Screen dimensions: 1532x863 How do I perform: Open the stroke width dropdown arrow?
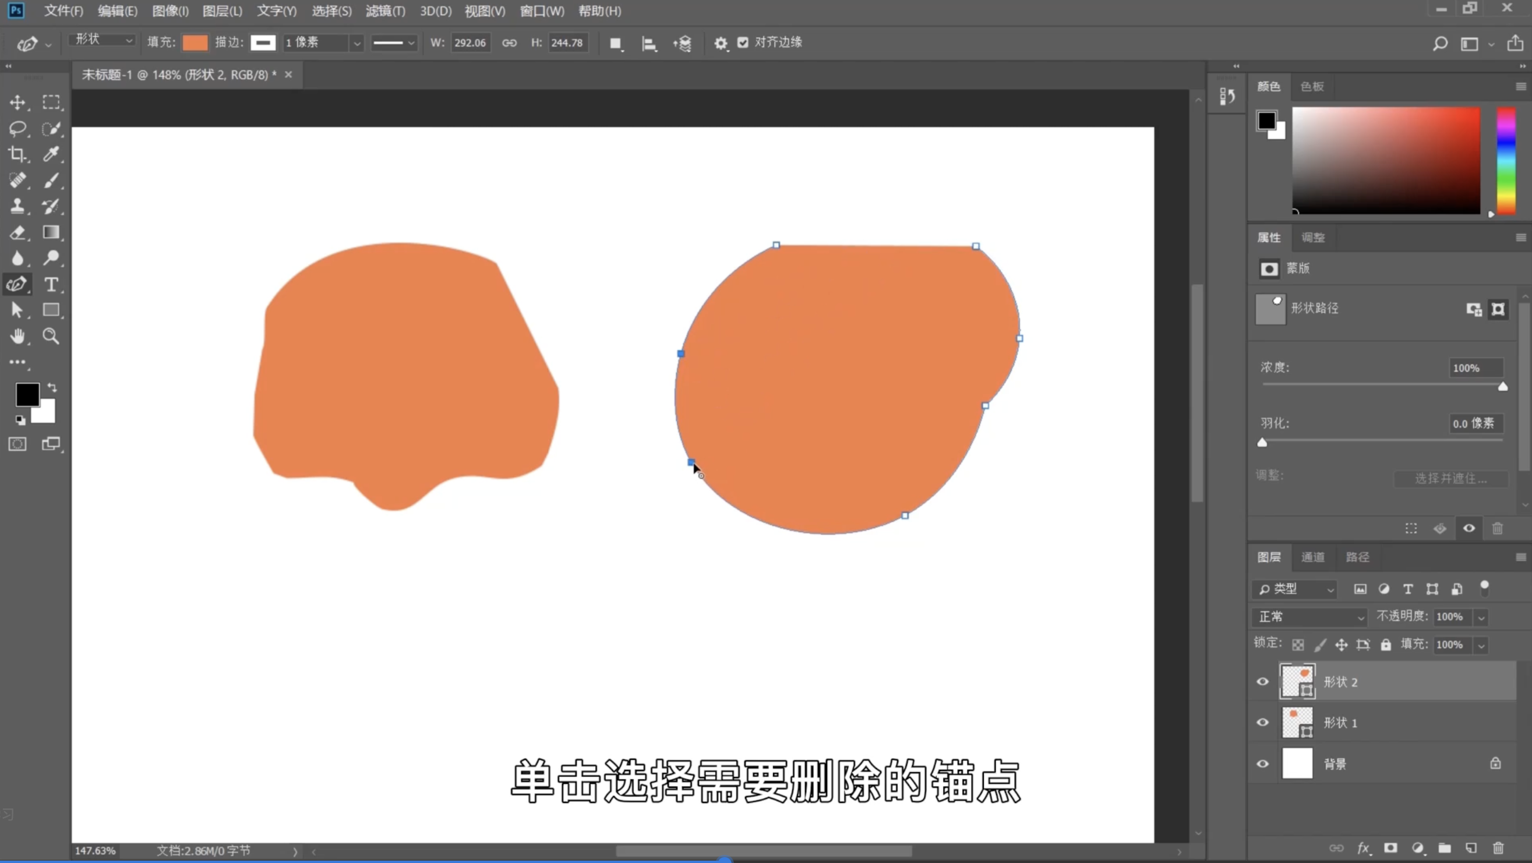tap(356, 44)
